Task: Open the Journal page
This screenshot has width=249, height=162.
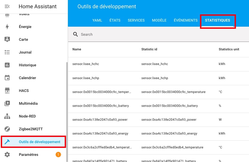Action: (25, 52)
